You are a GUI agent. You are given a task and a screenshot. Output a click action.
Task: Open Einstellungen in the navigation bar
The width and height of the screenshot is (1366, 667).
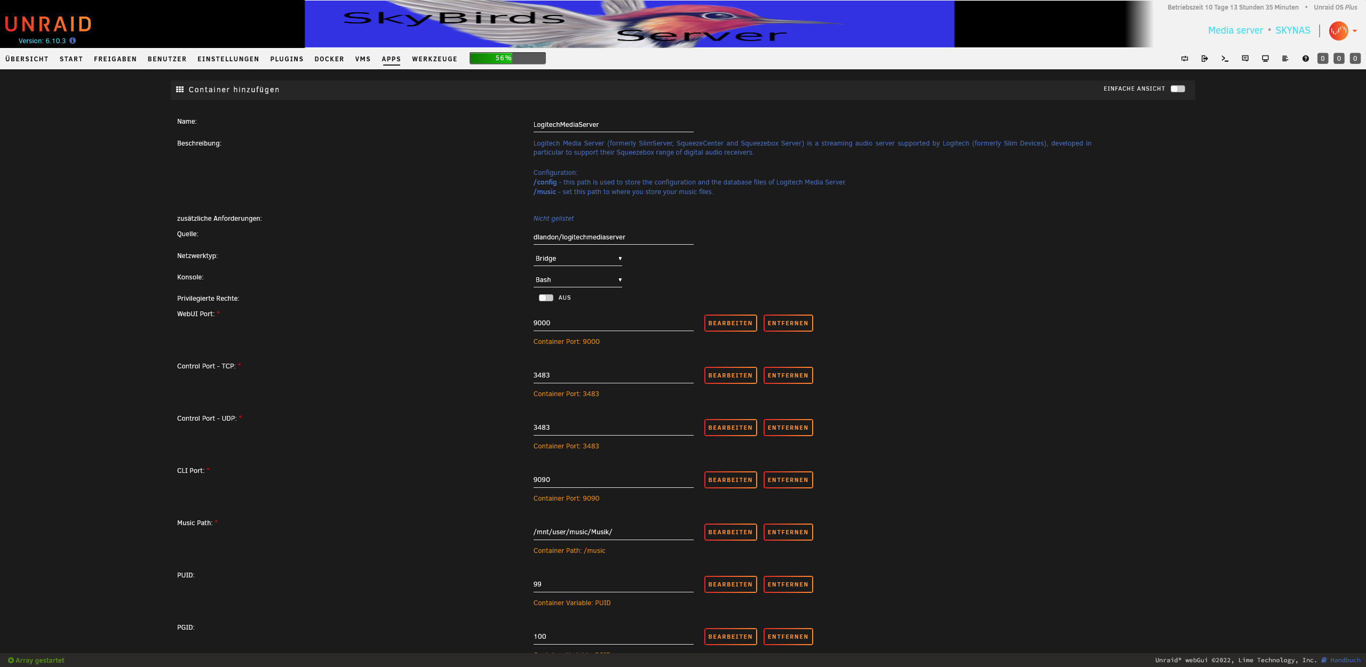click(228, 59)
